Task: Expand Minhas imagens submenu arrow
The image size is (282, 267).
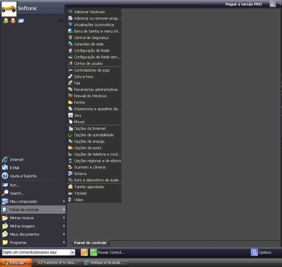Action: point(64,226)
